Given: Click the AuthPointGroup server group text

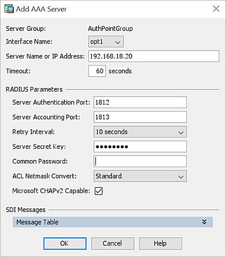Looking at the screenshot, I should tap(111, 29).
